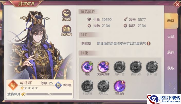Click the 武将碎片 shard icon
The image size is (181, 104).
[23, 94]
